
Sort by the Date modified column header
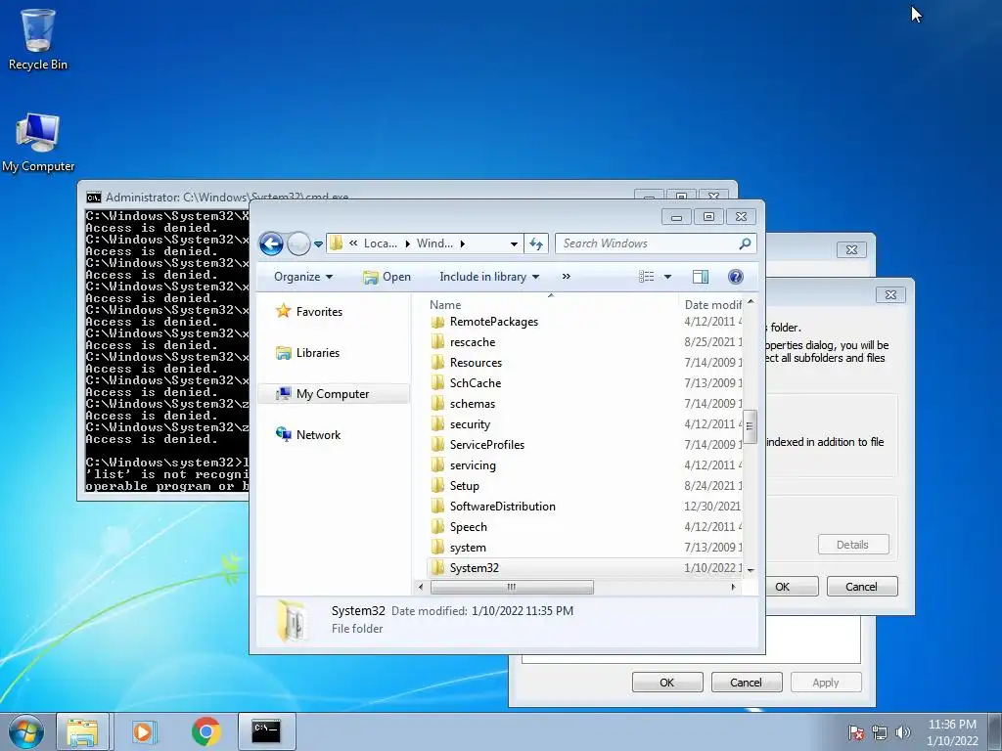click(711, 305)
